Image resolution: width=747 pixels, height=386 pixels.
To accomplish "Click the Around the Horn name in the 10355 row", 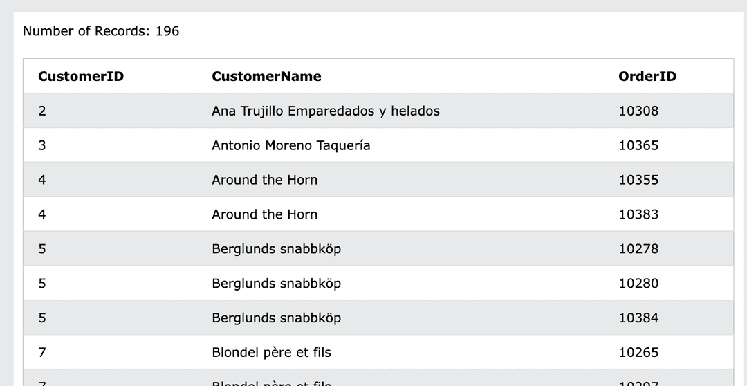I will 265,180.
